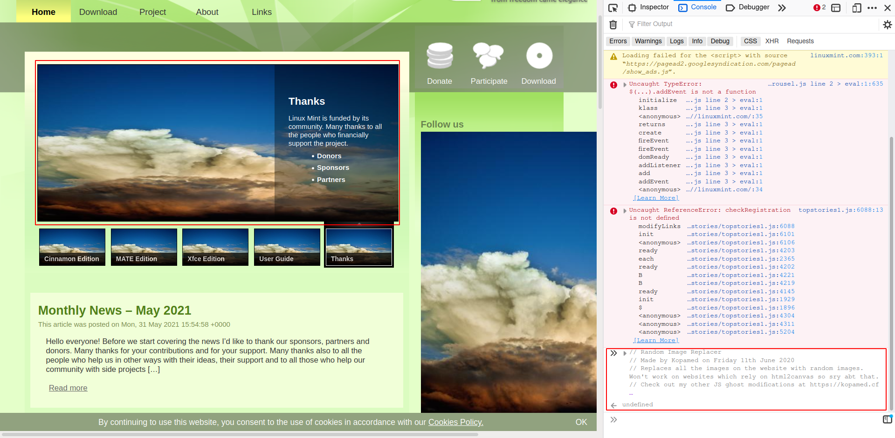The image size is (895, 438).
Task: Click the Participate speech bubbles icon
Action: [489, 56]
